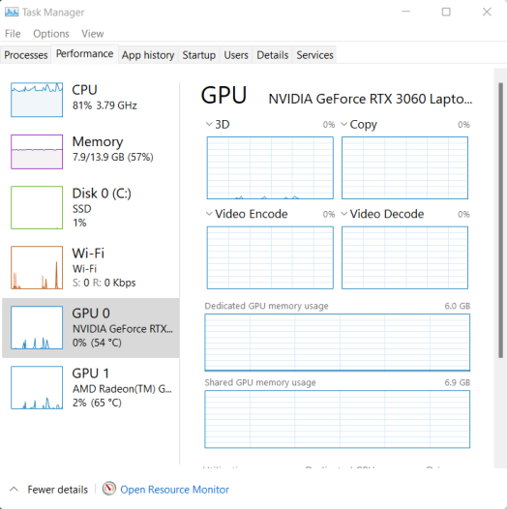Switch to the Performance tab
The height and width of the screenshot is (509, 507).
pyautogui.click(x=85, y=54)
